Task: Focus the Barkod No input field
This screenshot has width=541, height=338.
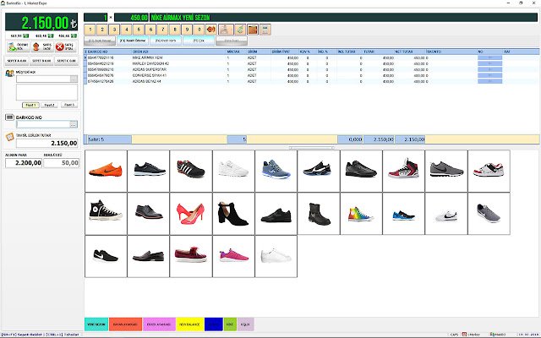Action: pos(43,124)
